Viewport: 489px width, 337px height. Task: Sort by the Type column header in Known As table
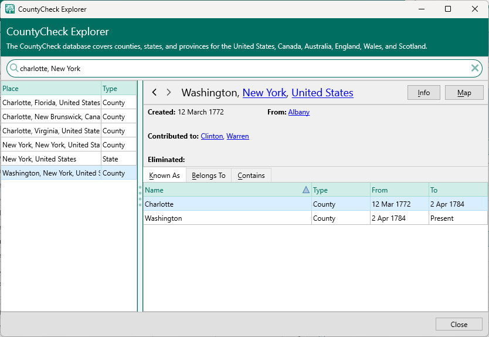[341, 190]
